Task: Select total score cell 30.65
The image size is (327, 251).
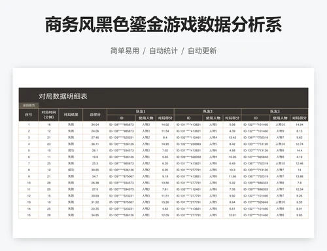Action: (x=95, y=170)
